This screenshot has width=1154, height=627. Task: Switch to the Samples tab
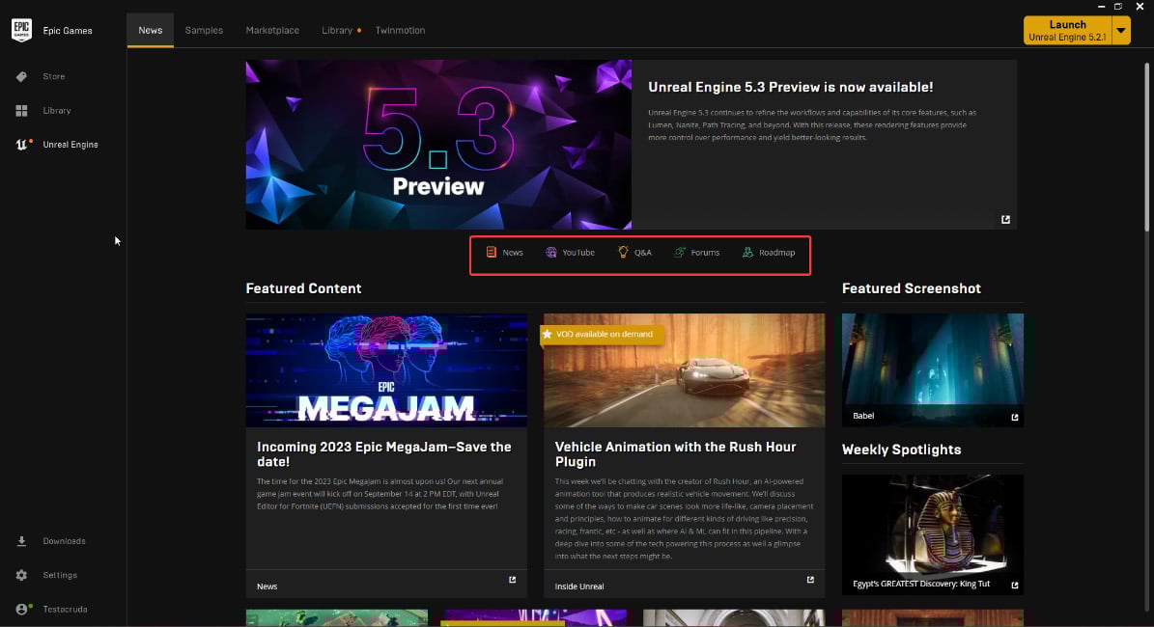204,30
